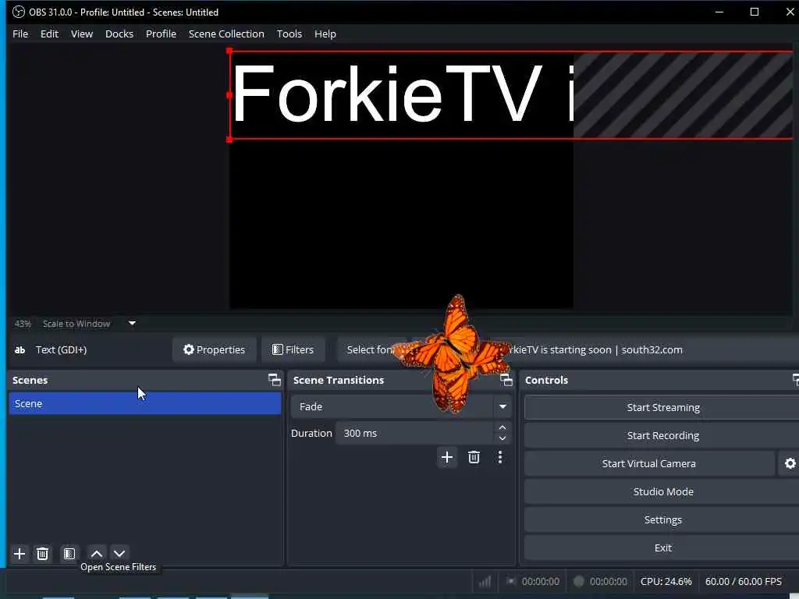799x599 pixels.
Task: Click the OBS logo in title bar
Action: coord(19,12)
